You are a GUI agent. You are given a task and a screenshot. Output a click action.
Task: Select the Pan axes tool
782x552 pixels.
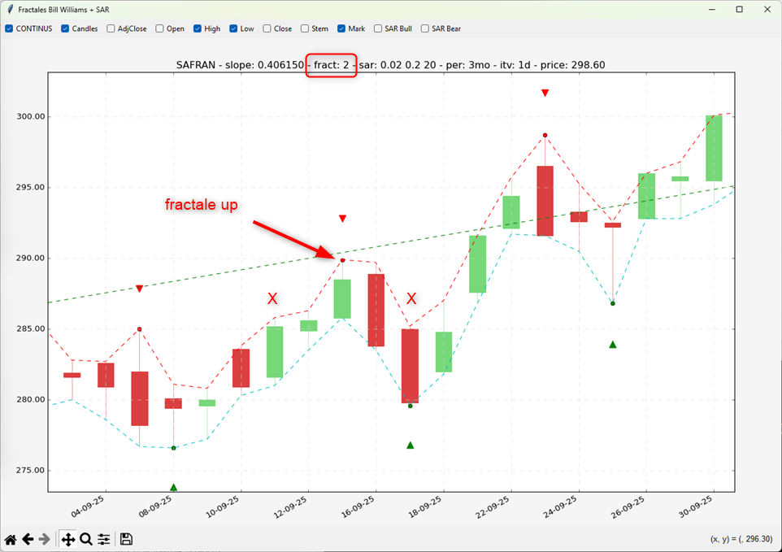(67, 539)
